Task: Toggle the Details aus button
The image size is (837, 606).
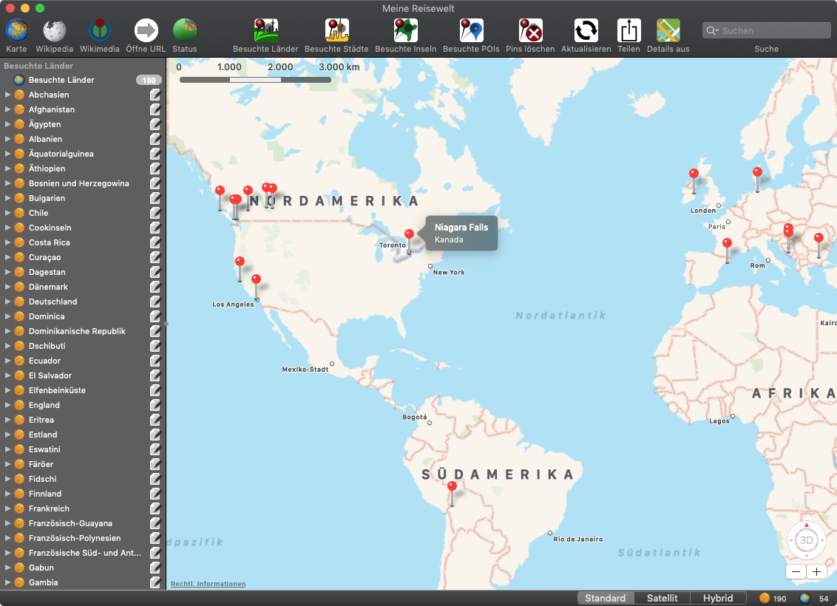Action: click(668, 31)
